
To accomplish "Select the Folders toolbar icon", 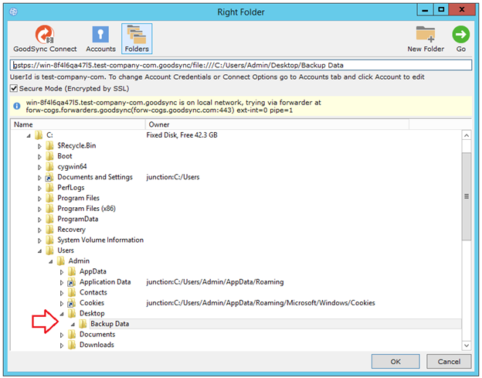I will (137, 34).
